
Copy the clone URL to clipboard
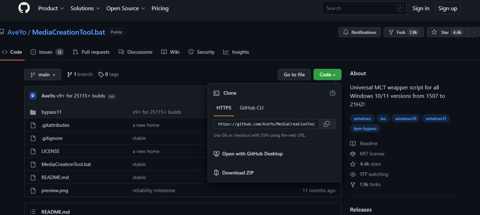coord(327,124)
